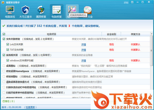Check the 修复桌面NameSpace checkbox
The height and width of the screenshot is (110, 154).
(x=4, y=71)
